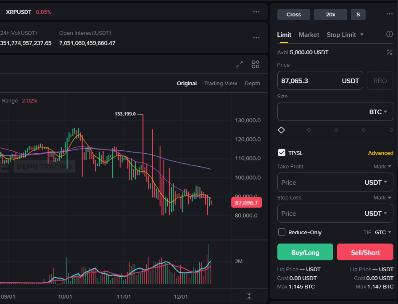Expand the chart to fullscreen
This screenshot has height=304, width=398.
pyautogui.click(x=239, y=64)
